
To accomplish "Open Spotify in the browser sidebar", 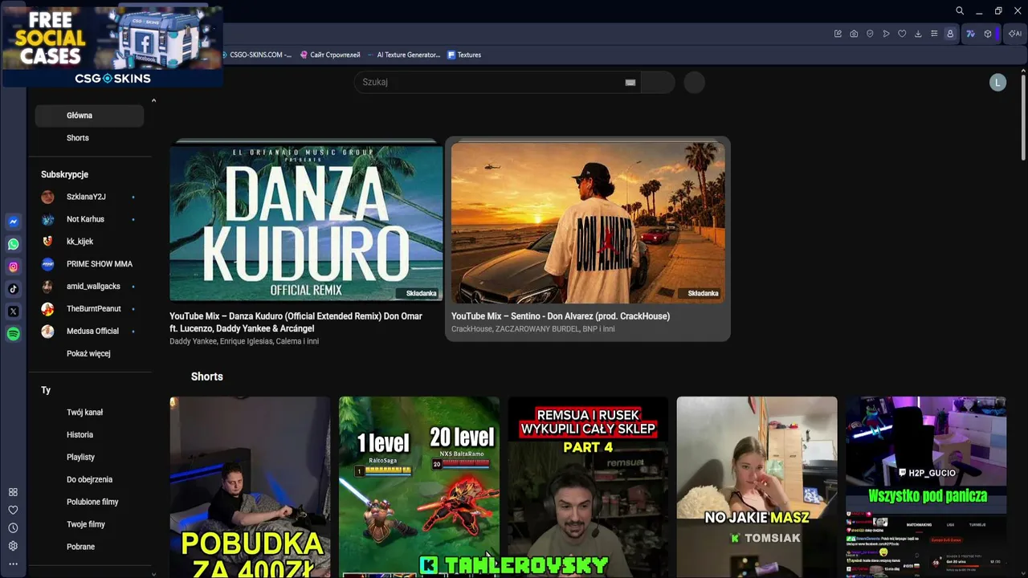I will coord(14,334).
